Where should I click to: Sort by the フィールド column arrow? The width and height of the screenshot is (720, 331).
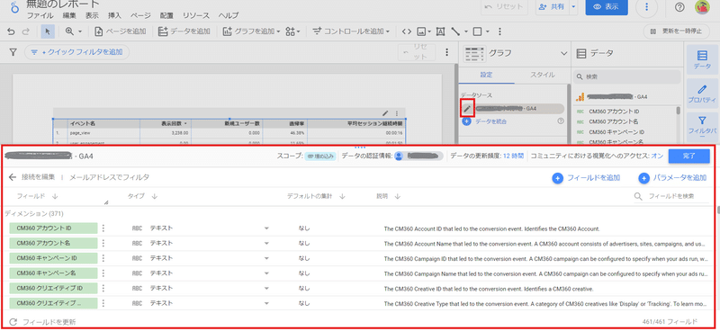point(55,196)
